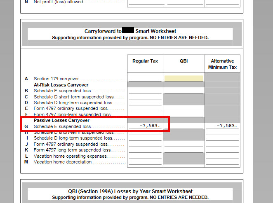Click the Alternative Minimum Tax column header
This screenshot has height=203, width=273.
(x=222, y=64)
